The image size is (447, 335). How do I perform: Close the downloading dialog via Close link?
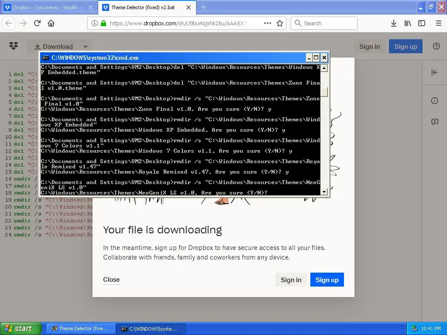coord(111,280)
